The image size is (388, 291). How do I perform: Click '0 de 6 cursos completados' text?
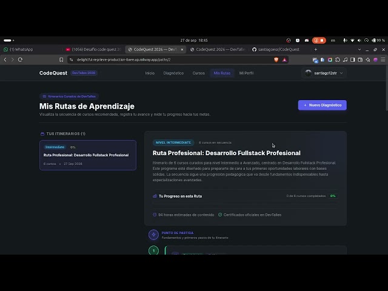point(306,196)
